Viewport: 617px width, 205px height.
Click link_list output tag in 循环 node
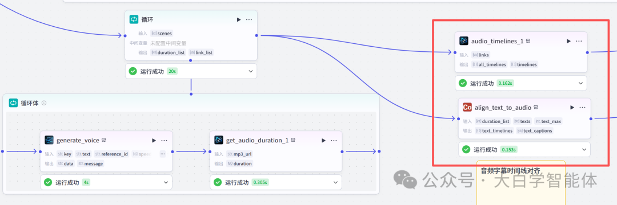201,52
